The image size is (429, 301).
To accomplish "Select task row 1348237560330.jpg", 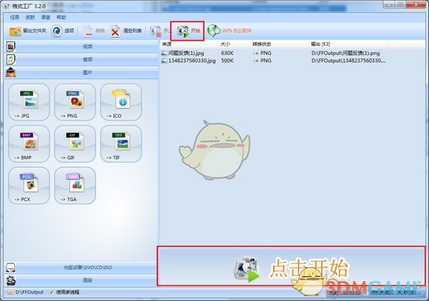I will click(x=274, y=61).
